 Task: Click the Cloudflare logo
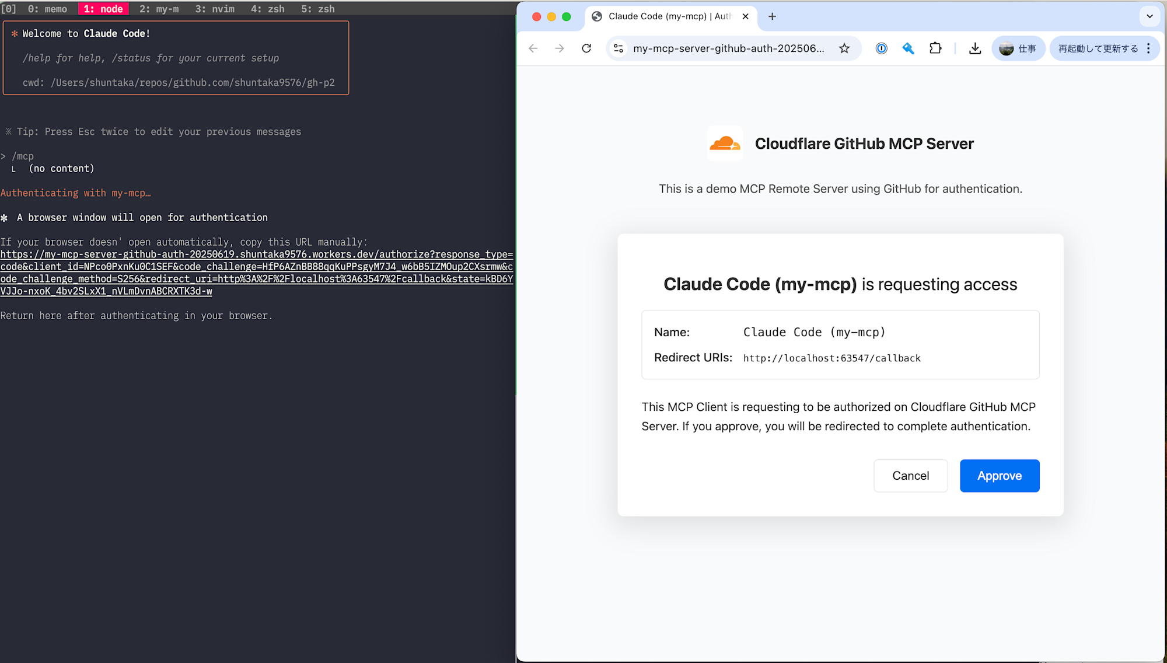(725, 143)
